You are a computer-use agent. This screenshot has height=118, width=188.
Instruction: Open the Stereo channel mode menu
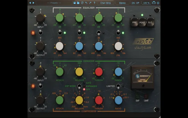[x=122, y=3]
